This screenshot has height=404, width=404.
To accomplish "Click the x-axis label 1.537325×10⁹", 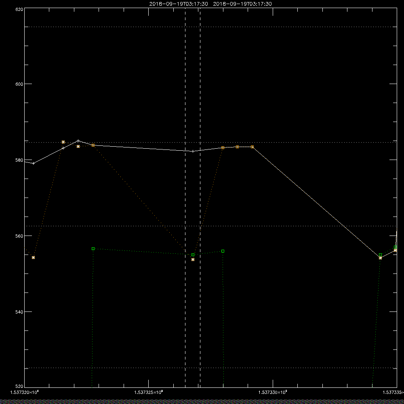I will coord(149,392).
